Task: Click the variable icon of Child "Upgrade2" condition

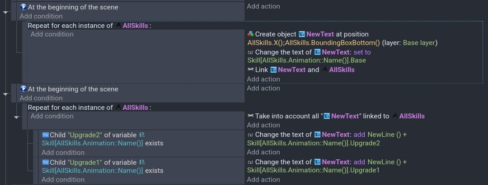Action: pyautogui.click(x=46, y=135)
